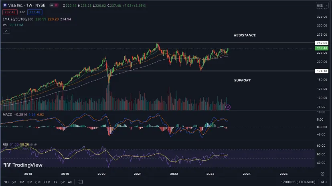
Task: Select the 3M time range
Action: (30, 182)
